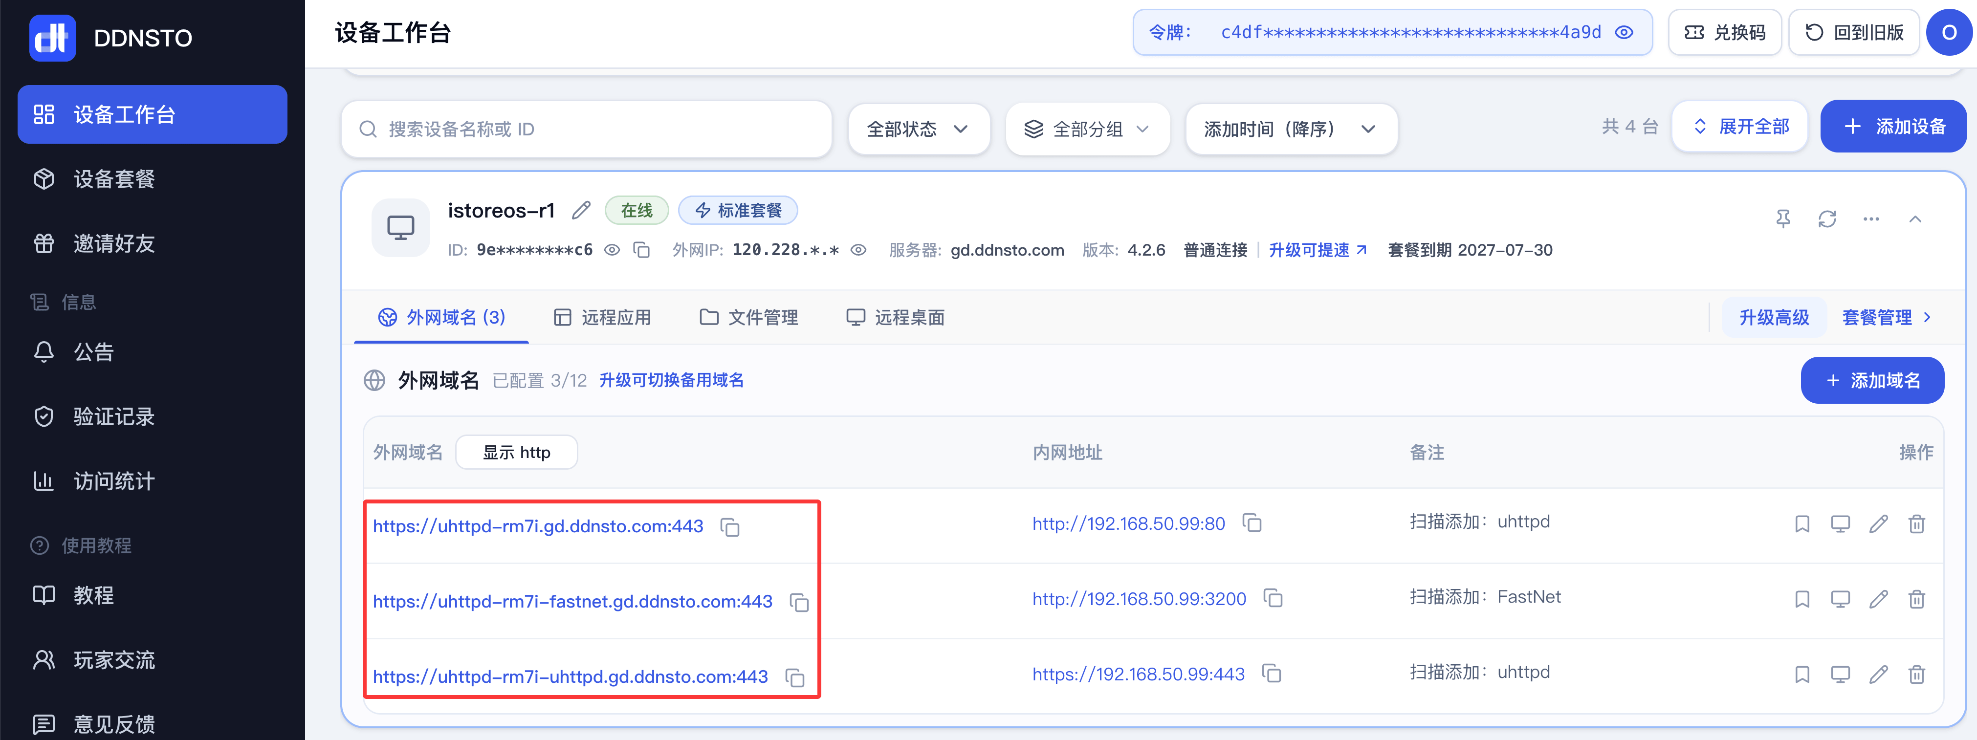Viewport: 1977px width, 740px height.
Task: Switch to the 文件管理 tab
Action: (x=748, y=317)
